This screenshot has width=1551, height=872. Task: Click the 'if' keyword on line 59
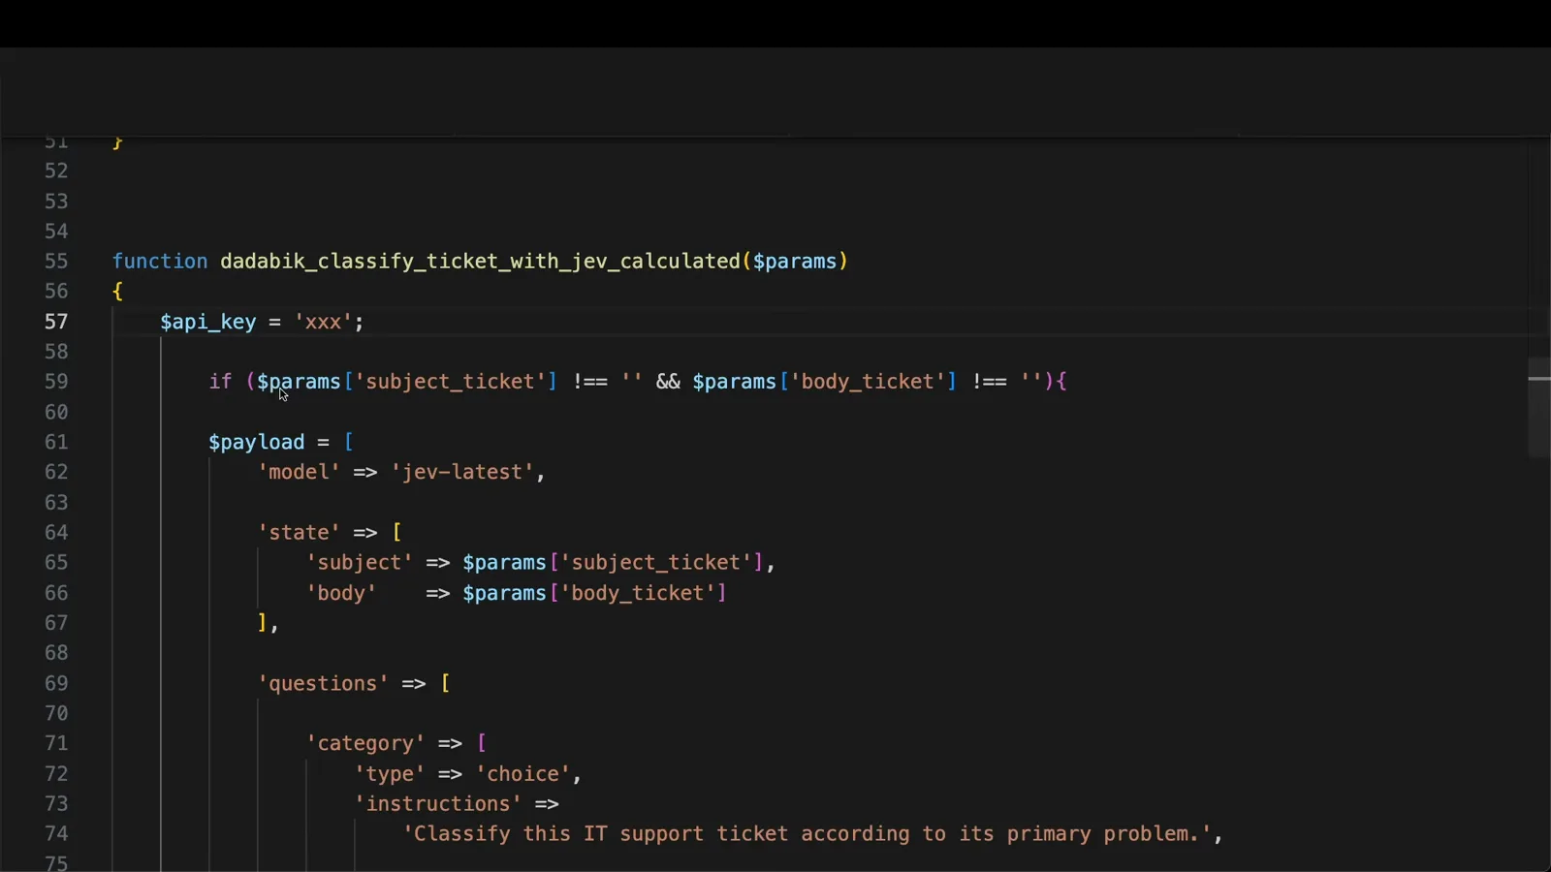coord(220,382)
